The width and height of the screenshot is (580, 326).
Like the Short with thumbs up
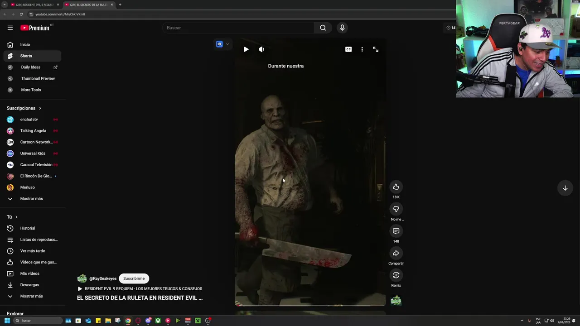(396, 187)
